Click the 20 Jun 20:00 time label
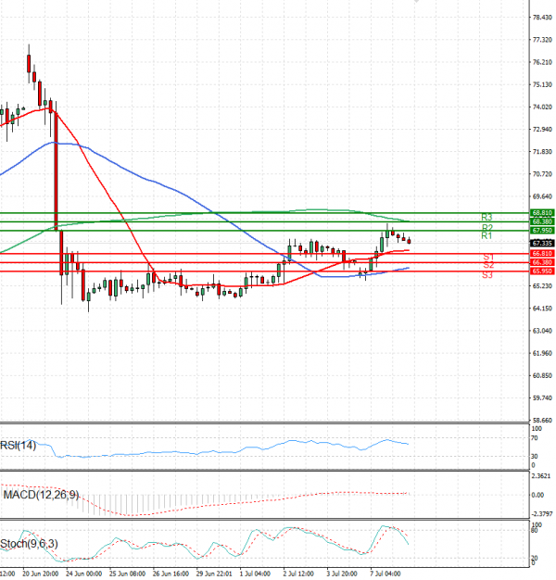This screenshot has width=556, height=580. (41, 574)
